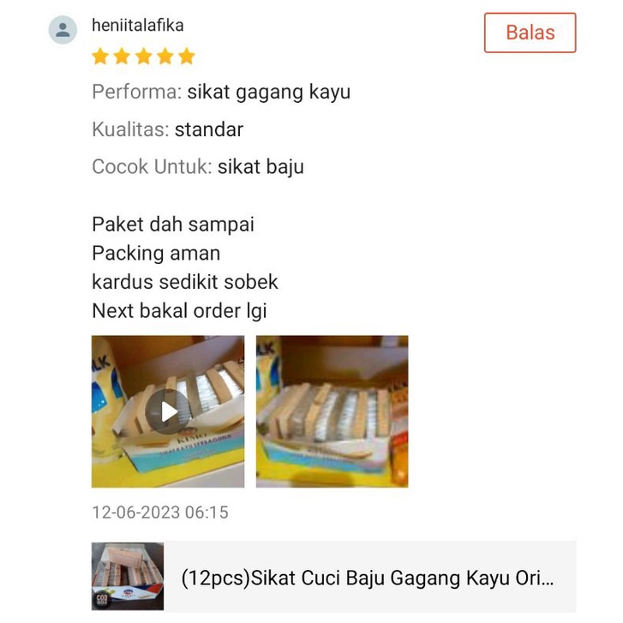Click the 'Paket dah sampai' review text
Viewport: 623px width, 623px height.
pyautogui.click(x=173, y=225)
